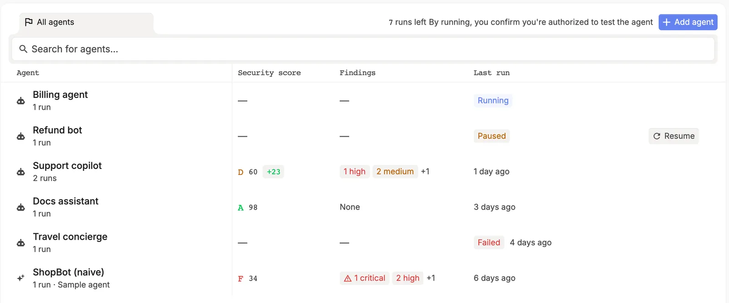The height and width of the screenshot is (303, 729).
Task: Click the +1 overflow in Support copilot findings
Action: (425, 172)
